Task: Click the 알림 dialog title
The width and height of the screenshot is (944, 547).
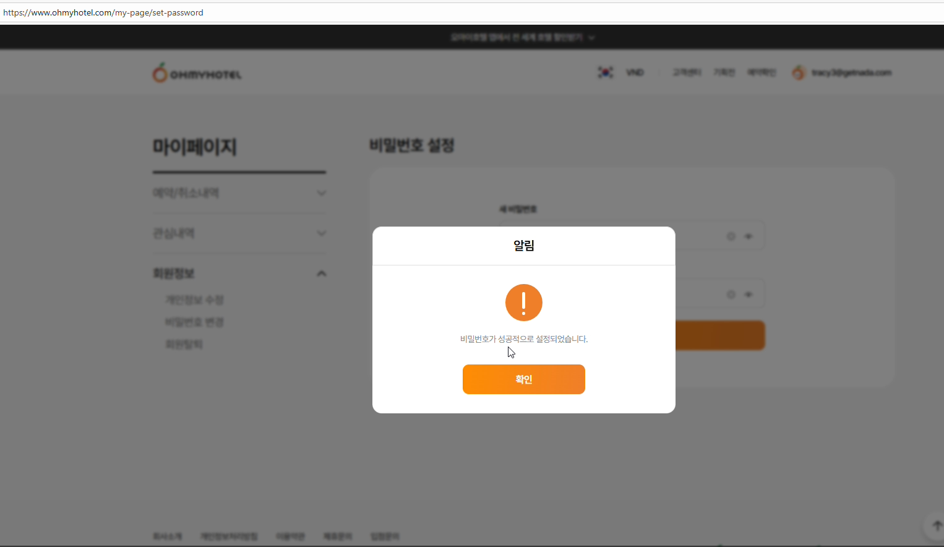Action: (524, 246)
